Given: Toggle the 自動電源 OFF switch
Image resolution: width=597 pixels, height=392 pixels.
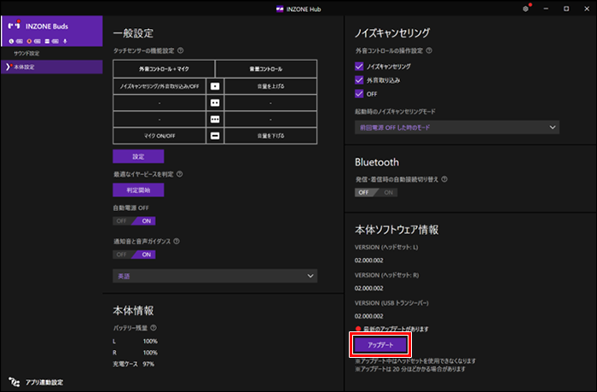Looking at the screenshot, I should point(134,221).
